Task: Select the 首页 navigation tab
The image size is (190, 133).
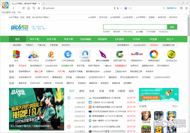Action: pyautogui.click(x=17, y=39)
